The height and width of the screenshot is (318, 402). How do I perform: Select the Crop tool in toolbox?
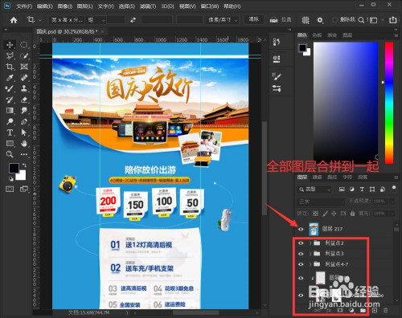tap(10, 67)
